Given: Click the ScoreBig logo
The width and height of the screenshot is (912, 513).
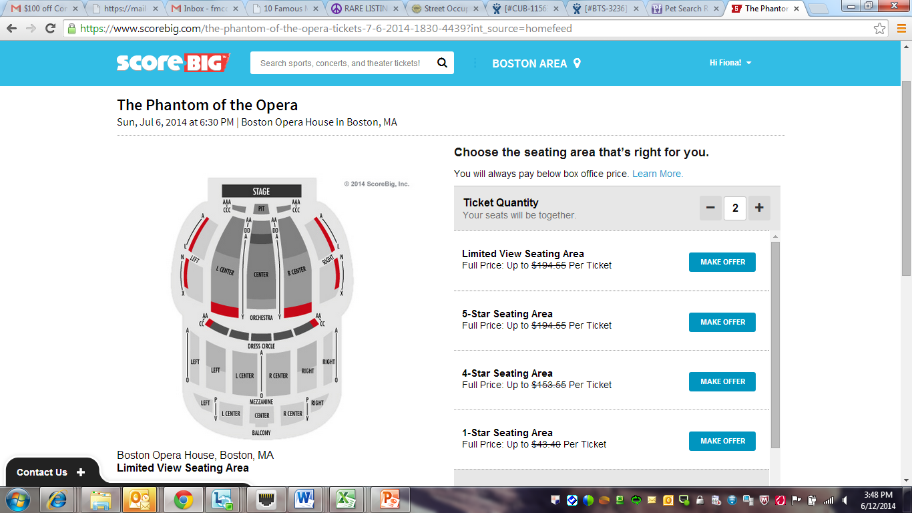Looking at the screenshot, I should coord(173,62).
